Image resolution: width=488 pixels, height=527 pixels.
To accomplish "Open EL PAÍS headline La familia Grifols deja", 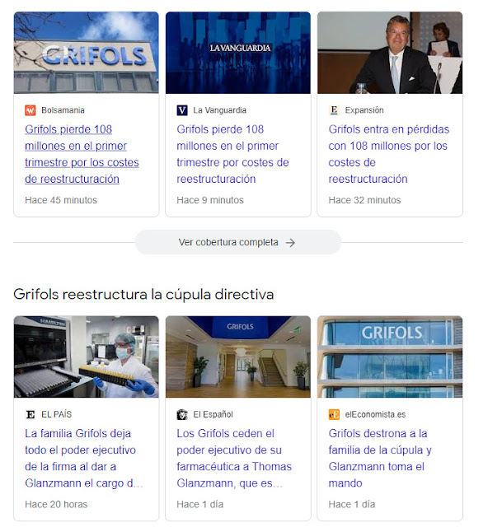I will click(x=84, y=459).
